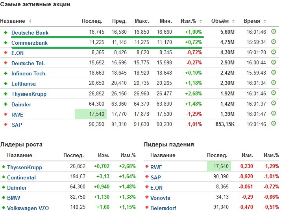The width and height of the screenshot is (281, 212).
Task: Sort by Изм.% column sort arrows
Action: pyautogui.click(x=201, y=21)
